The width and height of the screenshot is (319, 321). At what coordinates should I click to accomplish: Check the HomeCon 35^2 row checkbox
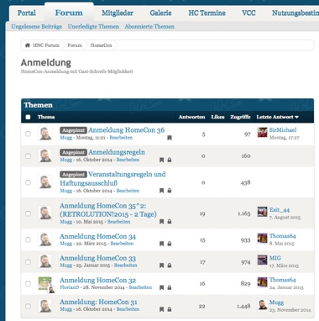click(x=28, y=213)
